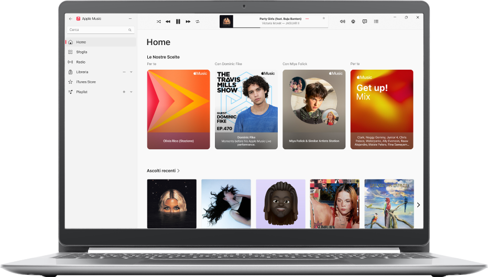The height and width of the screenshot is (277, 488).
Task: Open recent album with red-haired woman
Action: pyautogui.click(x=335, y=204)
